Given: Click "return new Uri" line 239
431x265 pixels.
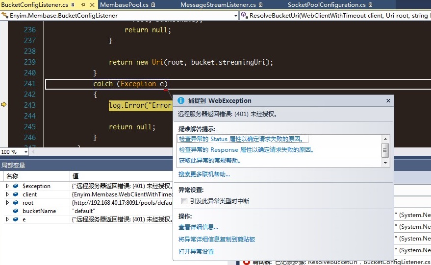Looking at the screenshot, I should 191,62.
